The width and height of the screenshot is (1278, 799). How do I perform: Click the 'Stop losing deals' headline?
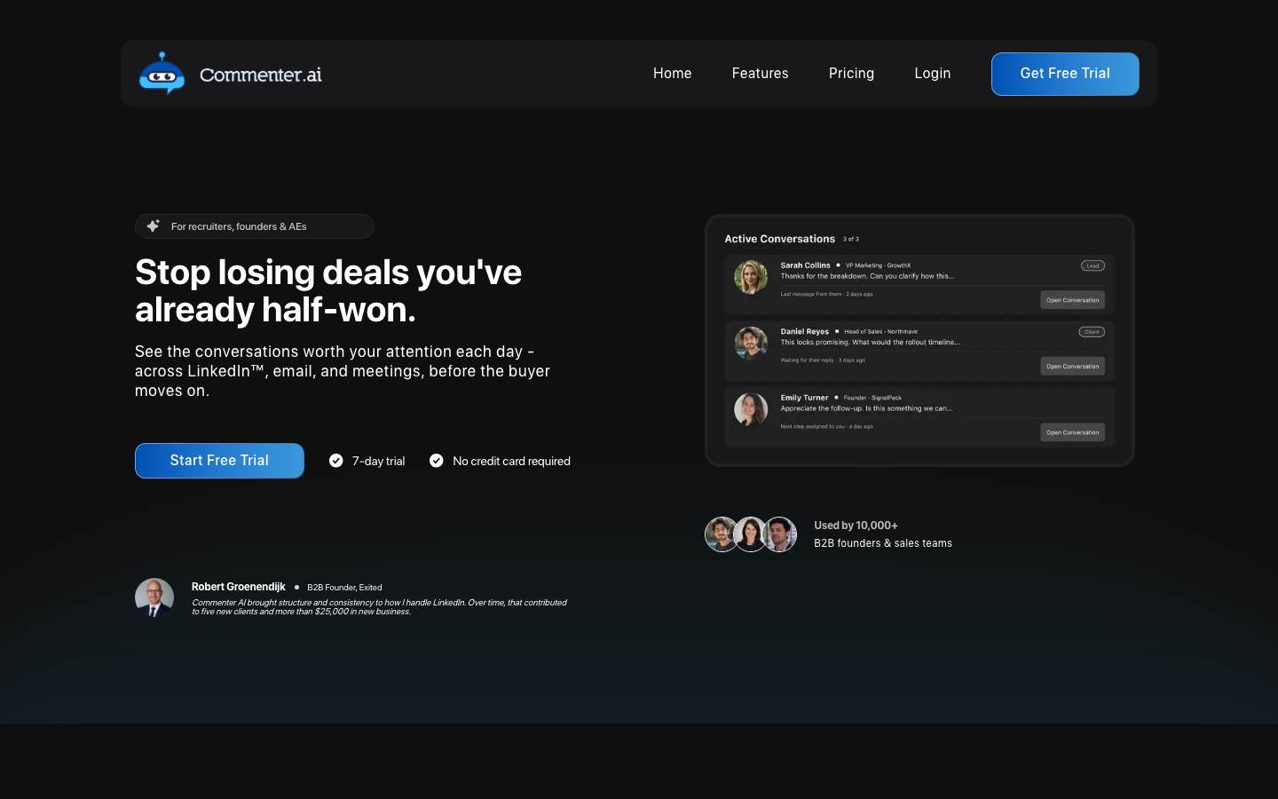pyautogui.click(x=328, y=291)
